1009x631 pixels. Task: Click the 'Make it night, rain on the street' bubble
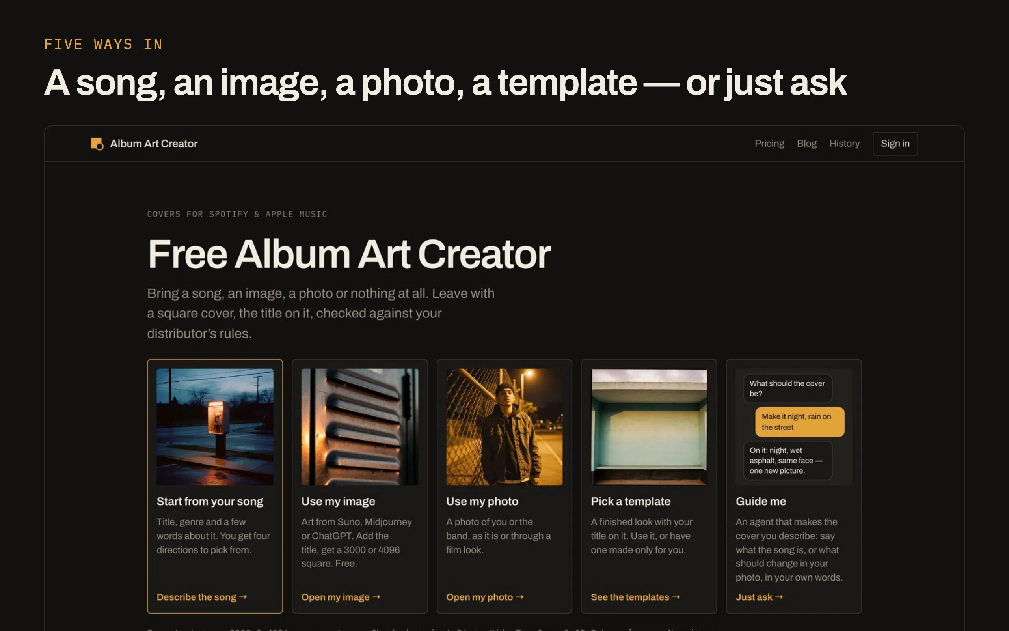coord(799,422)
